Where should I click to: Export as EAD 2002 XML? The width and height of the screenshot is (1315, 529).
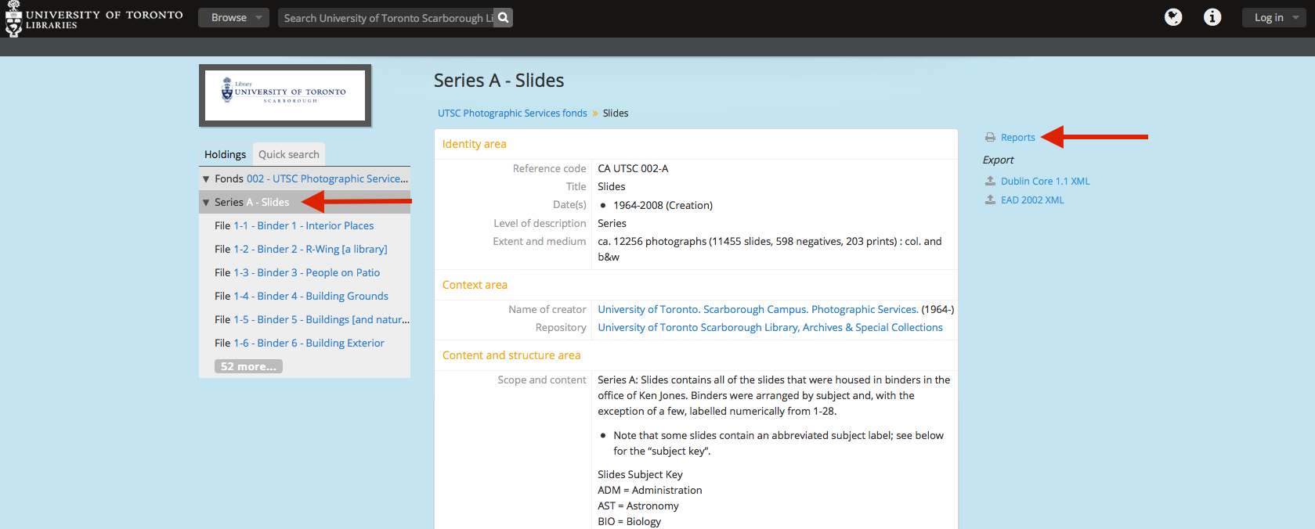[1032, 200]
